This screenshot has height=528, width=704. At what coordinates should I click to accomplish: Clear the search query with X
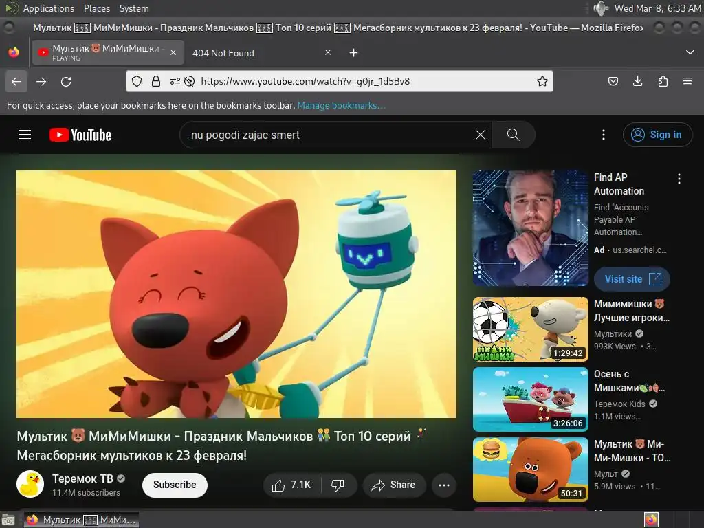click(481, 135)
